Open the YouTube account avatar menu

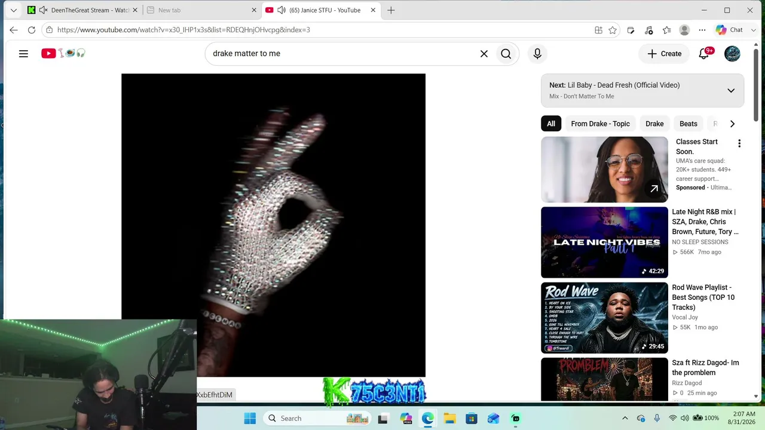click(x=732, y=54)
